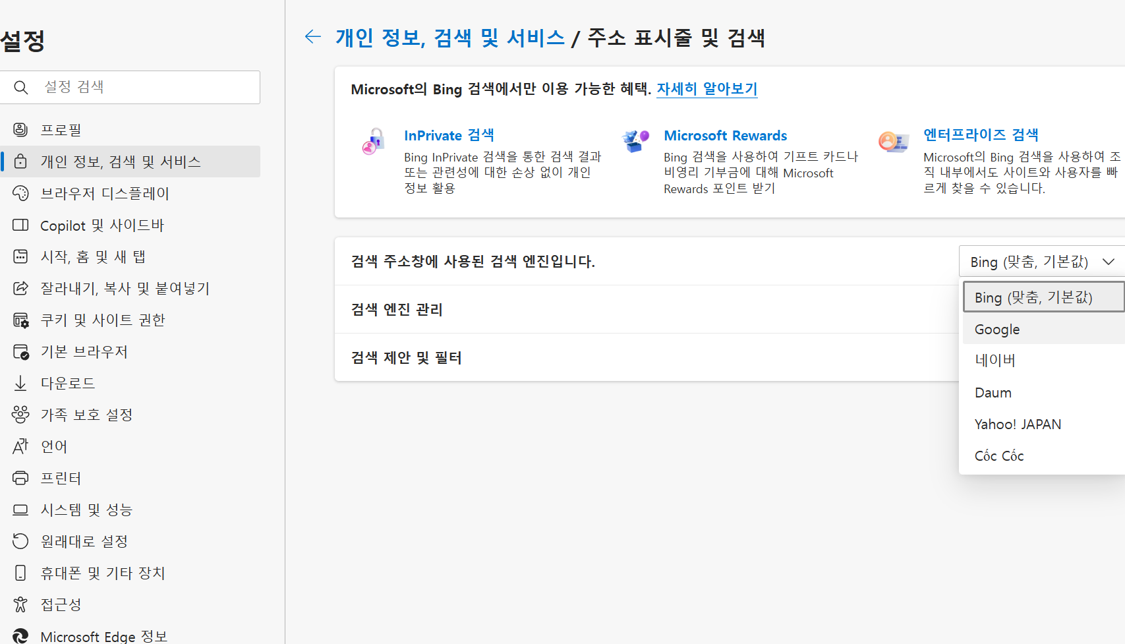Go to 시스템 및 성능 settings
1125x644 pixels.
130,510
